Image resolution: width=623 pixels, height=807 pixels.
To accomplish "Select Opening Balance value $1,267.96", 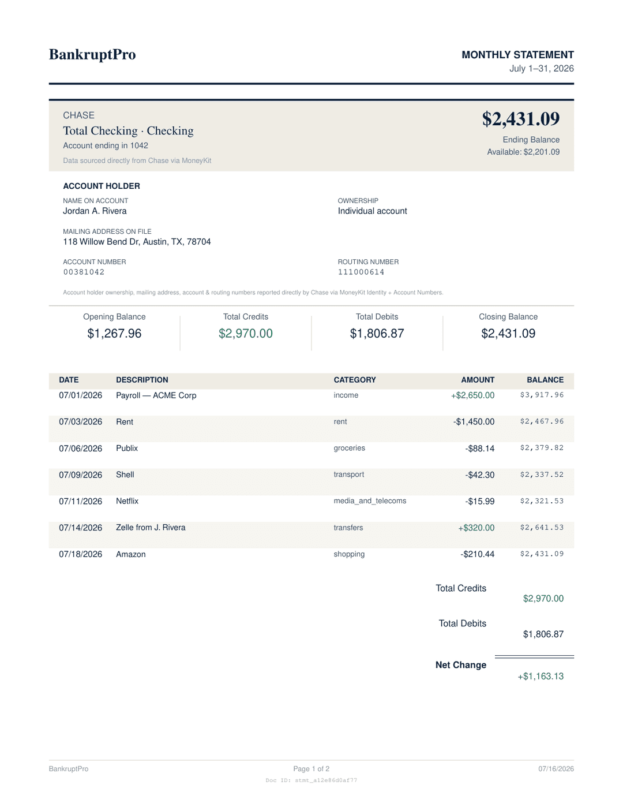I will click(x=114, y=334).
